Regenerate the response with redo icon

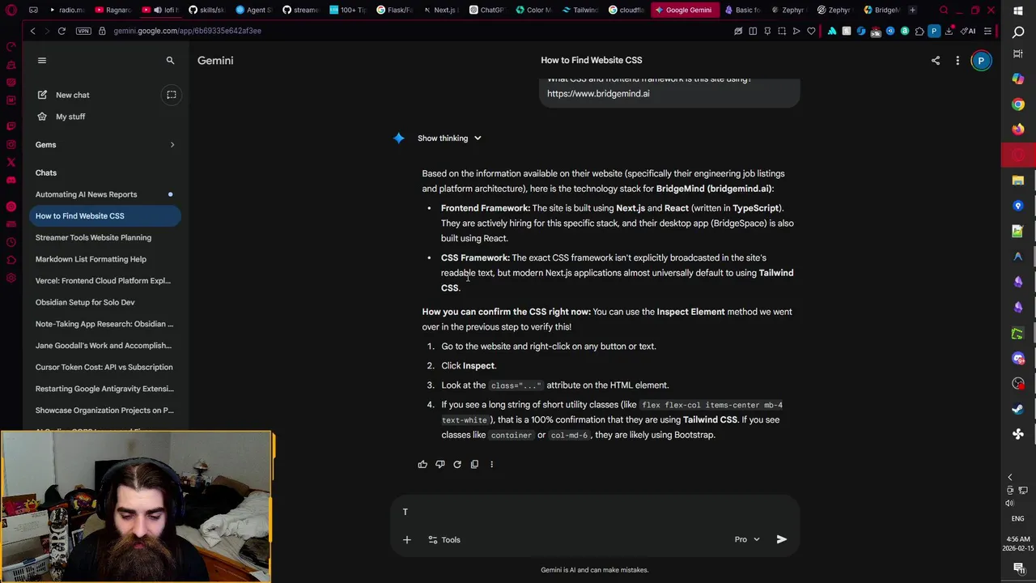(x=457, y=464)
